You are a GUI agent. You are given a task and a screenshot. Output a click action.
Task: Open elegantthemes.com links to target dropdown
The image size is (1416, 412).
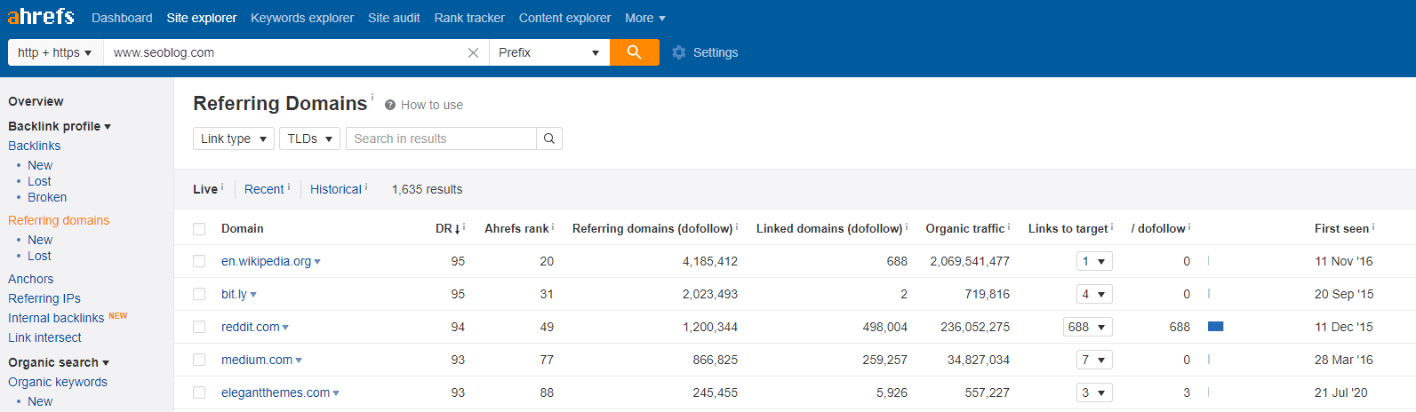point(1094,393)
